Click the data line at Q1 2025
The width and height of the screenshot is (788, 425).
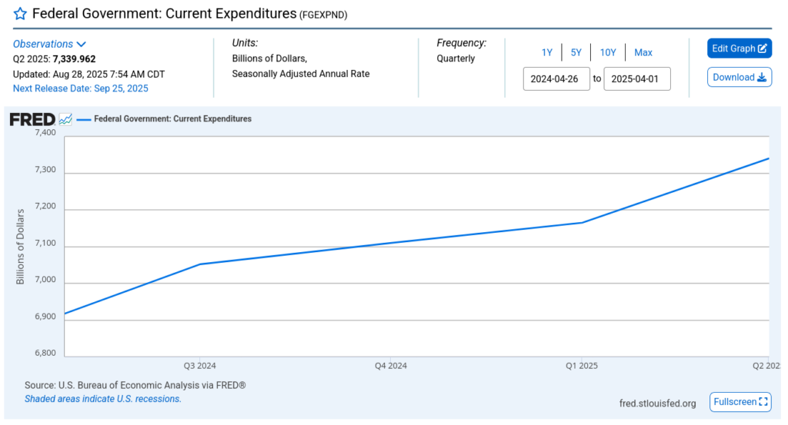(582, 223)
